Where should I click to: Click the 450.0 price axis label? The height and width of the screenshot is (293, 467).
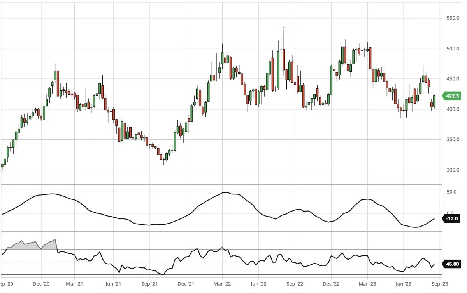[x=453, y=79]
